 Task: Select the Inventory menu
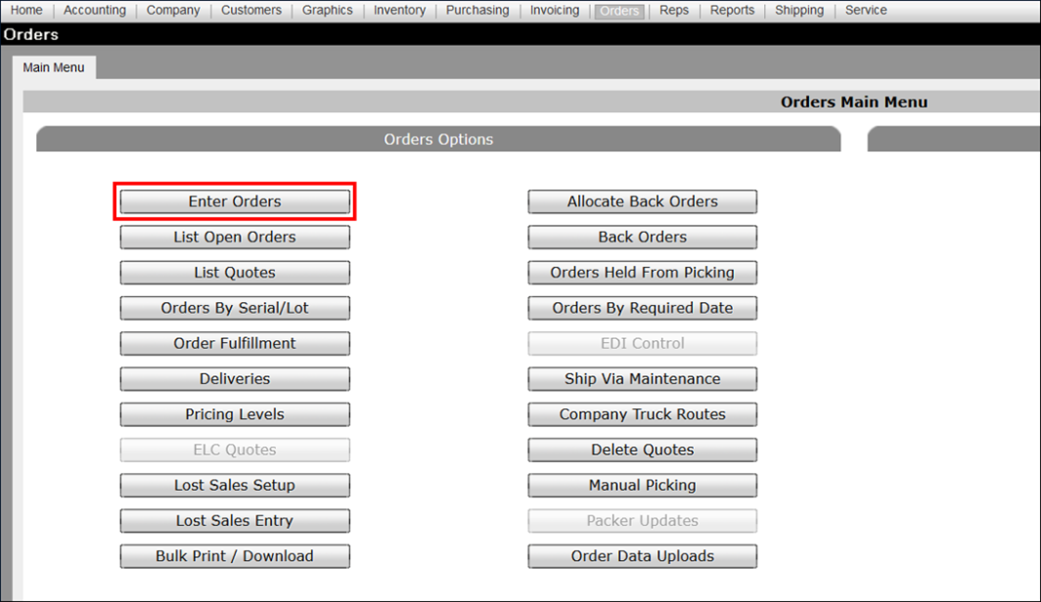point(399,10)
